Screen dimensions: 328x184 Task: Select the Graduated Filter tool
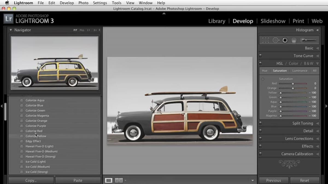coord(294,40)
